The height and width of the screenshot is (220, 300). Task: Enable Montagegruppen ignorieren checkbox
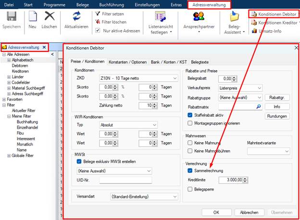point(190,123)
